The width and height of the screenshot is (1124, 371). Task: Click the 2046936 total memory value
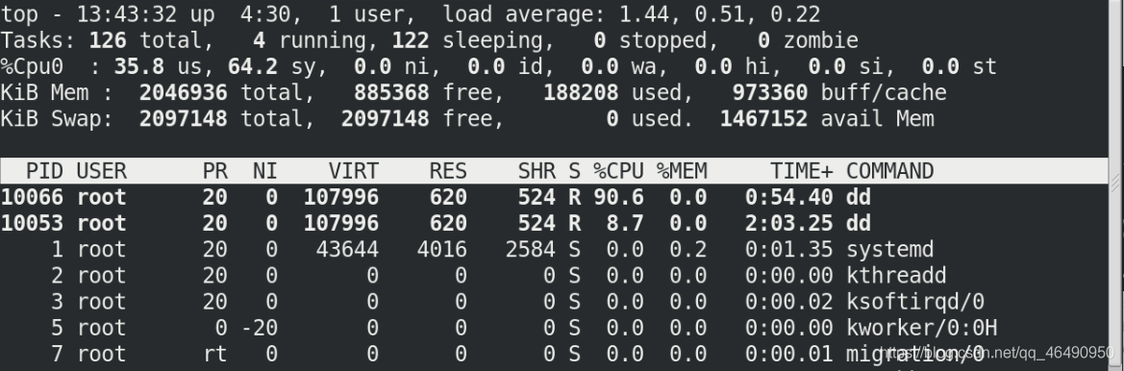(x=183, y=93)
